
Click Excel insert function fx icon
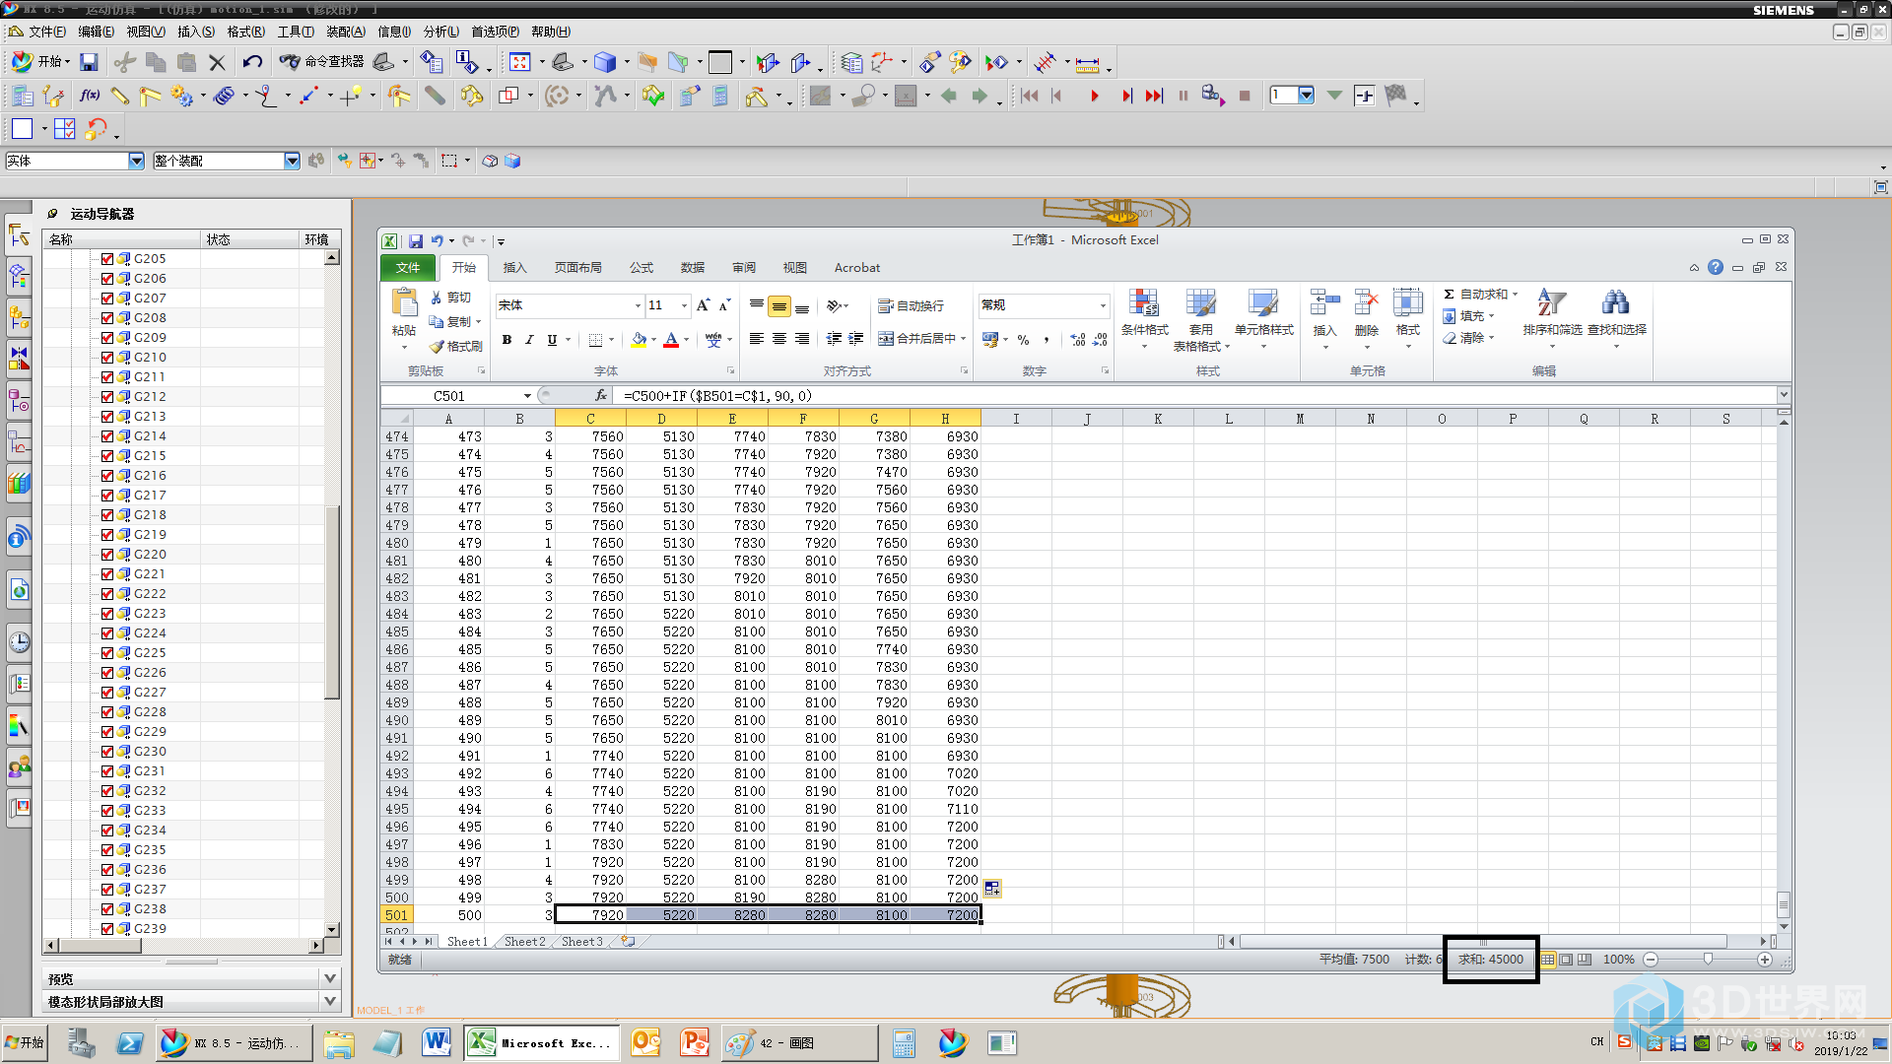(x=600, y=395)
